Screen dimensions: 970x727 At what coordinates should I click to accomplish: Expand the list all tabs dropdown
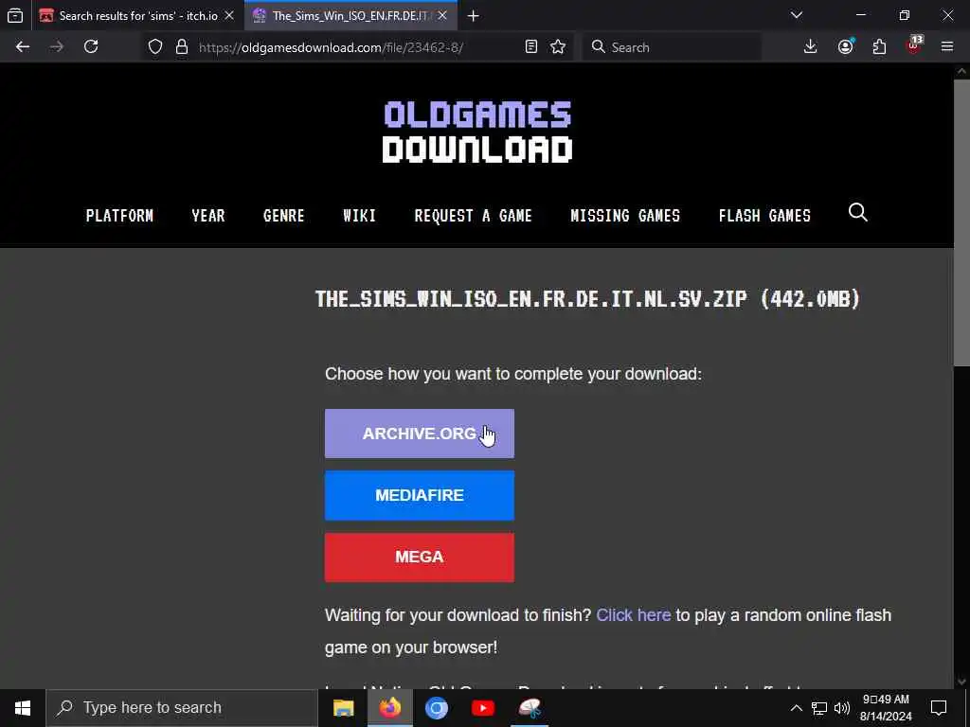coord(797,15)
